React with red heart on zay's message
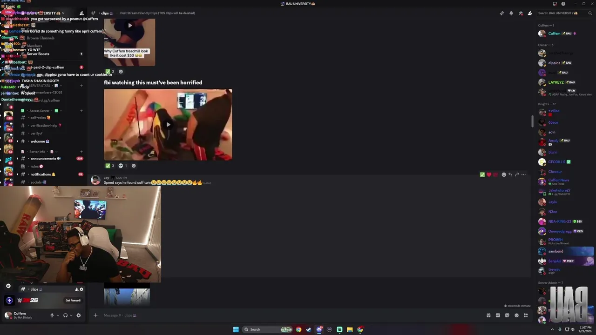Image resolution: width=596 pixels, height=335 pixels. (488, 174)
